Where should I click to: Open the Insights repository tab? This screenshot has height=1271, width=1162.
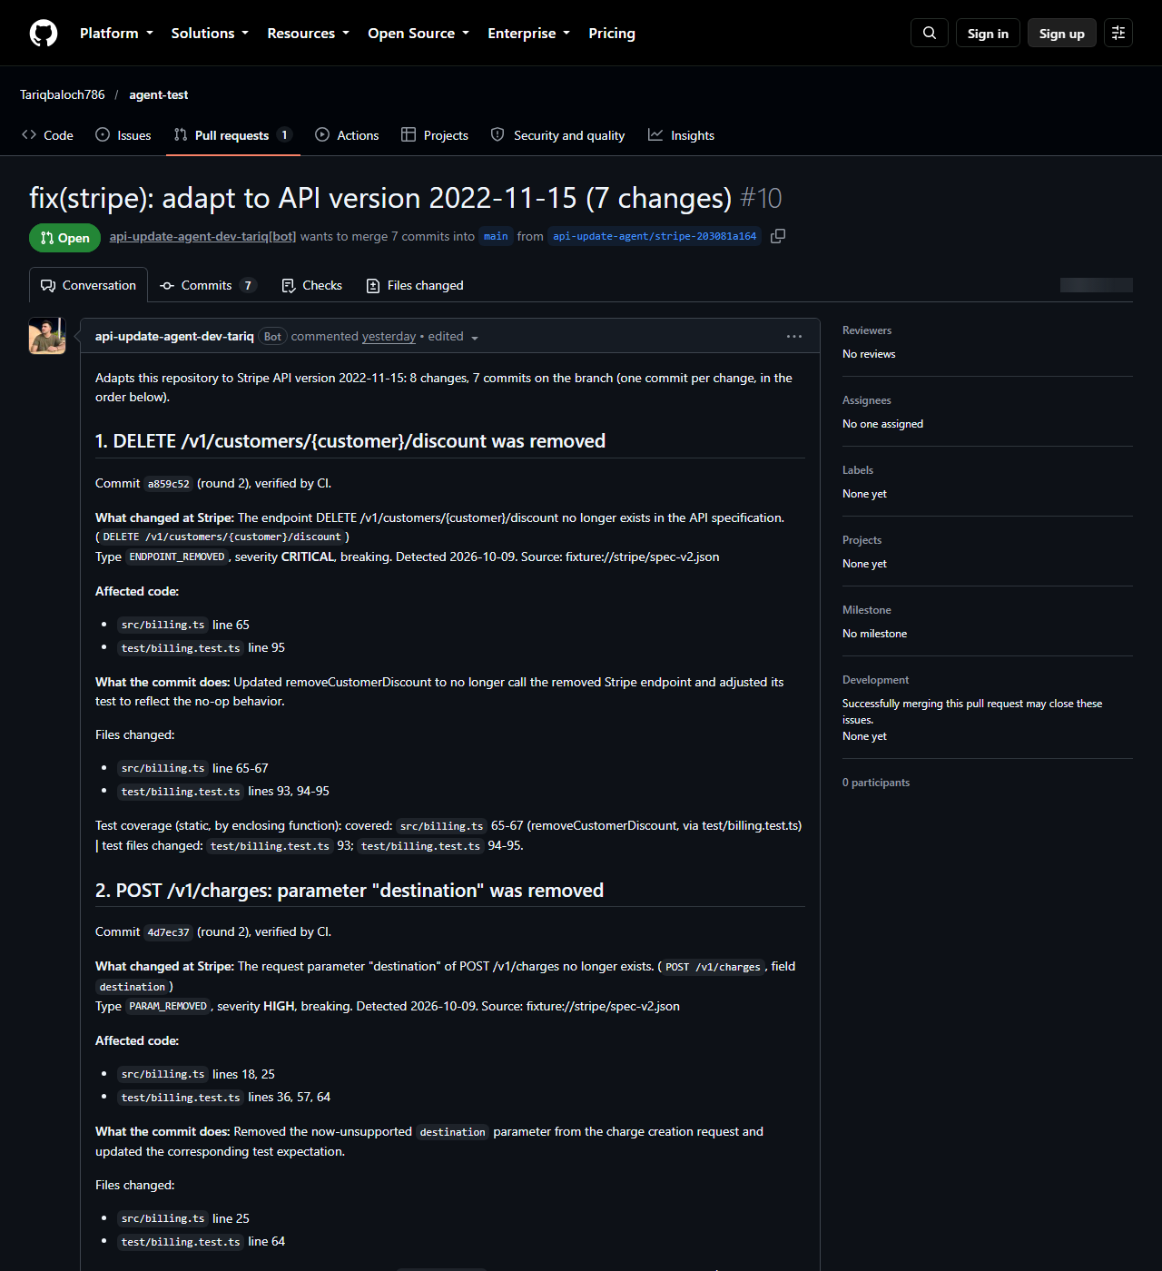tap(681, 135)
